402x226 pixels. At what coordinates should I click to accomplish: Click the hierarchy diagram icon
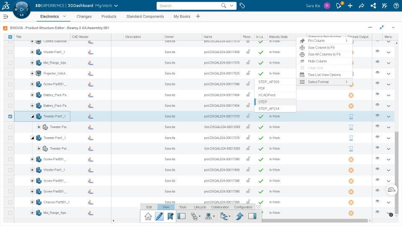click(x=209, y=216)
